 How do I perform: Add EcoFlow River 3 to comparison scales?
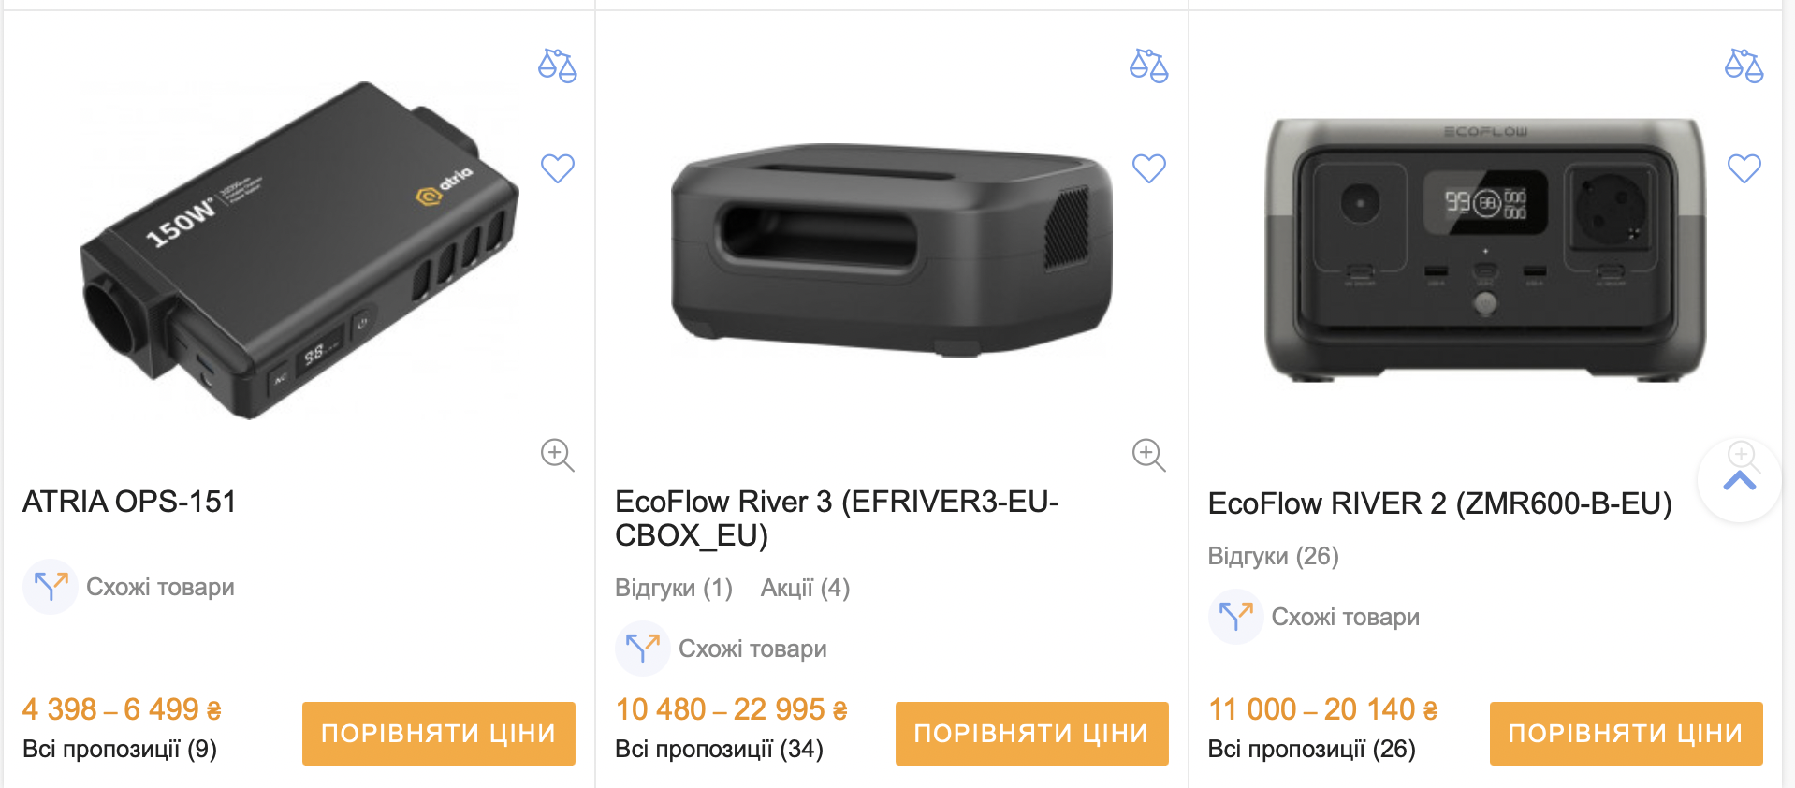coord(1149,66)
